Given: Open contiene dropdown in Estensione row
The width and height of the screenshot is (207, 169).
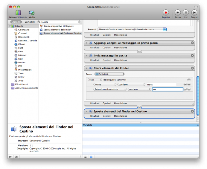Looking at the screenshot, I should click(x=139, y=89).
